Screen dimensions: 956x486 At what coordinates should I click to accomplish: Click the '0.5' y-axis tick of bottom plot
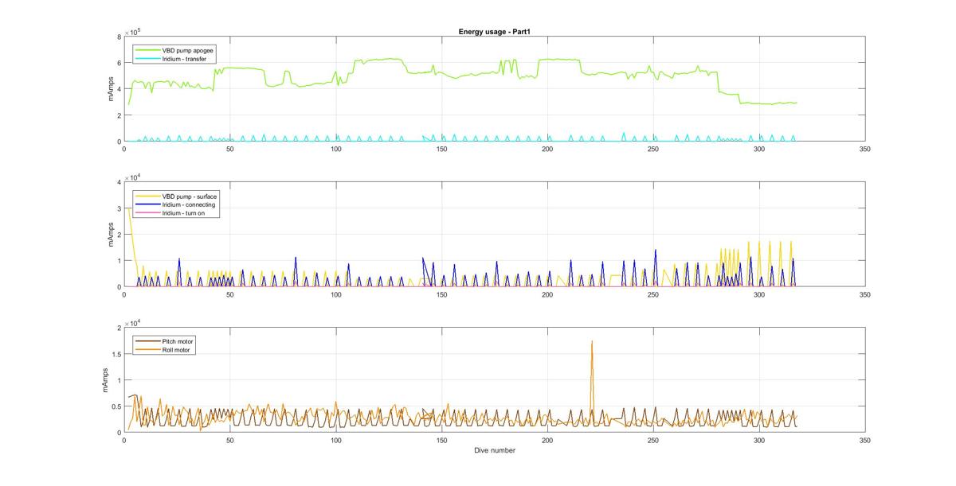coord(115,406)
